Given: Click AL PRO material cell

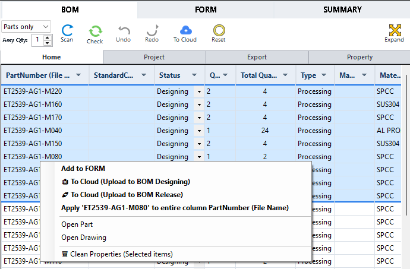Looking at the screenshot, I should pyautogui.click(x=388, y=131).
